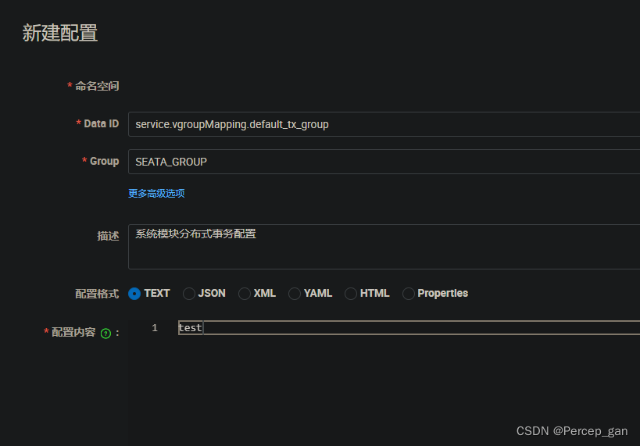Click the 配置格式 format label
This screenshot has height=446, width=640.
coord(97,294)
